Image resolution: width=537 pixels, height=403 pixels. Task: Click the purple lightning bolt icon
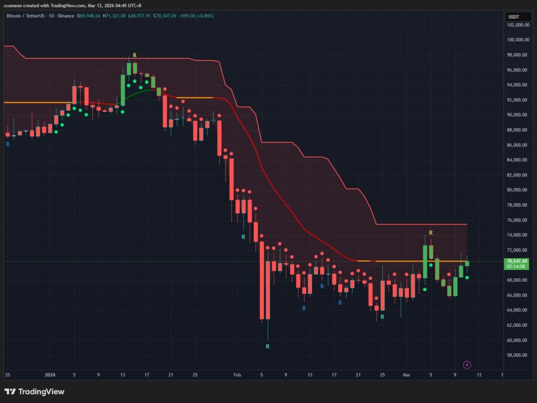(467, 365)
